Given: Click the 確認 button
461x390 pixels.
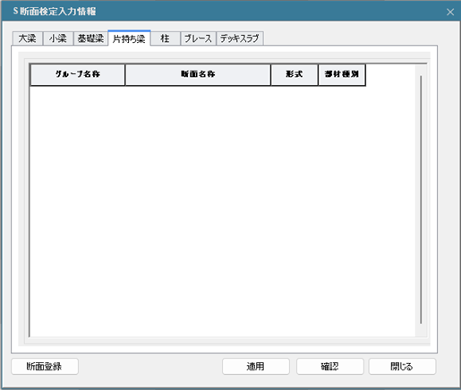Looking at the screenshot, I should coord(330,367).
